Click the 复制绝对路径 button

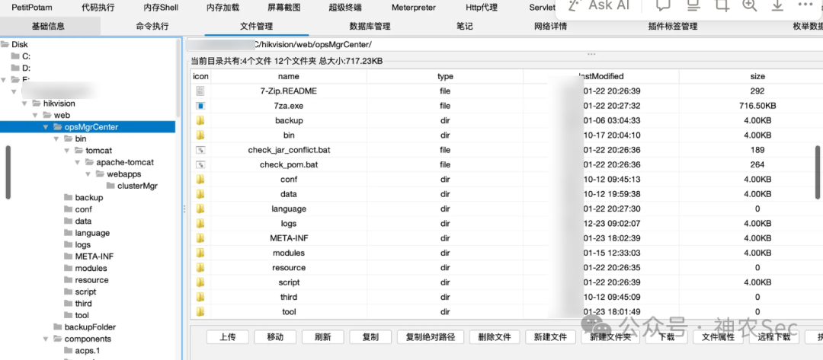(x=431, y=337)
